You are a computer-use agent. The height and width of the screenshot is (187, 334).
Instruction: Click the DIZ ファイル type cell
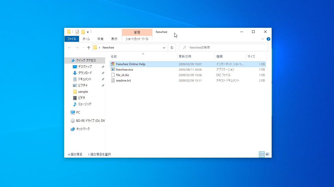click(223, 75)
